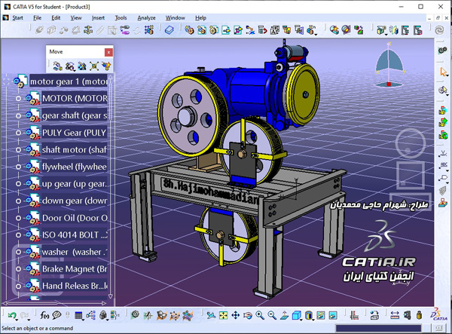The image size is (452, 334).
Task: Click Existing Component With Positioning icon
Action: (x=238, y=30)
